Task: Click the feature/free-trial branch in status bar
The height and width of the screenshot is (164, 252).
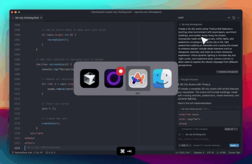Action: pyautogui.click(x=22, y=153)
